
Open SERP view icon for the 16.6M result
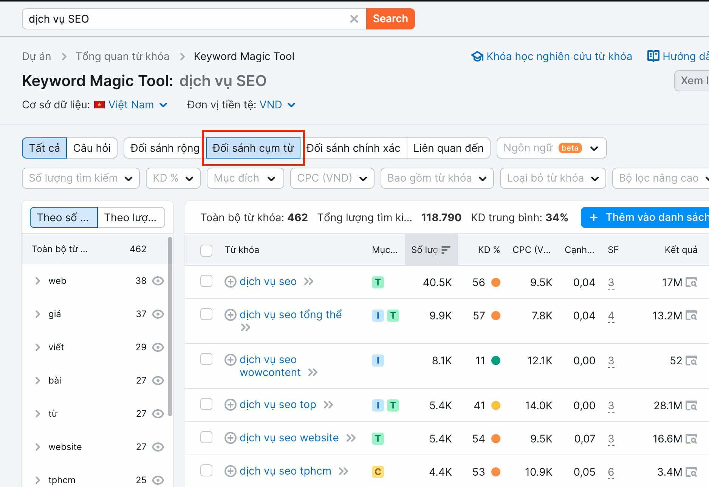coord(691,439)
